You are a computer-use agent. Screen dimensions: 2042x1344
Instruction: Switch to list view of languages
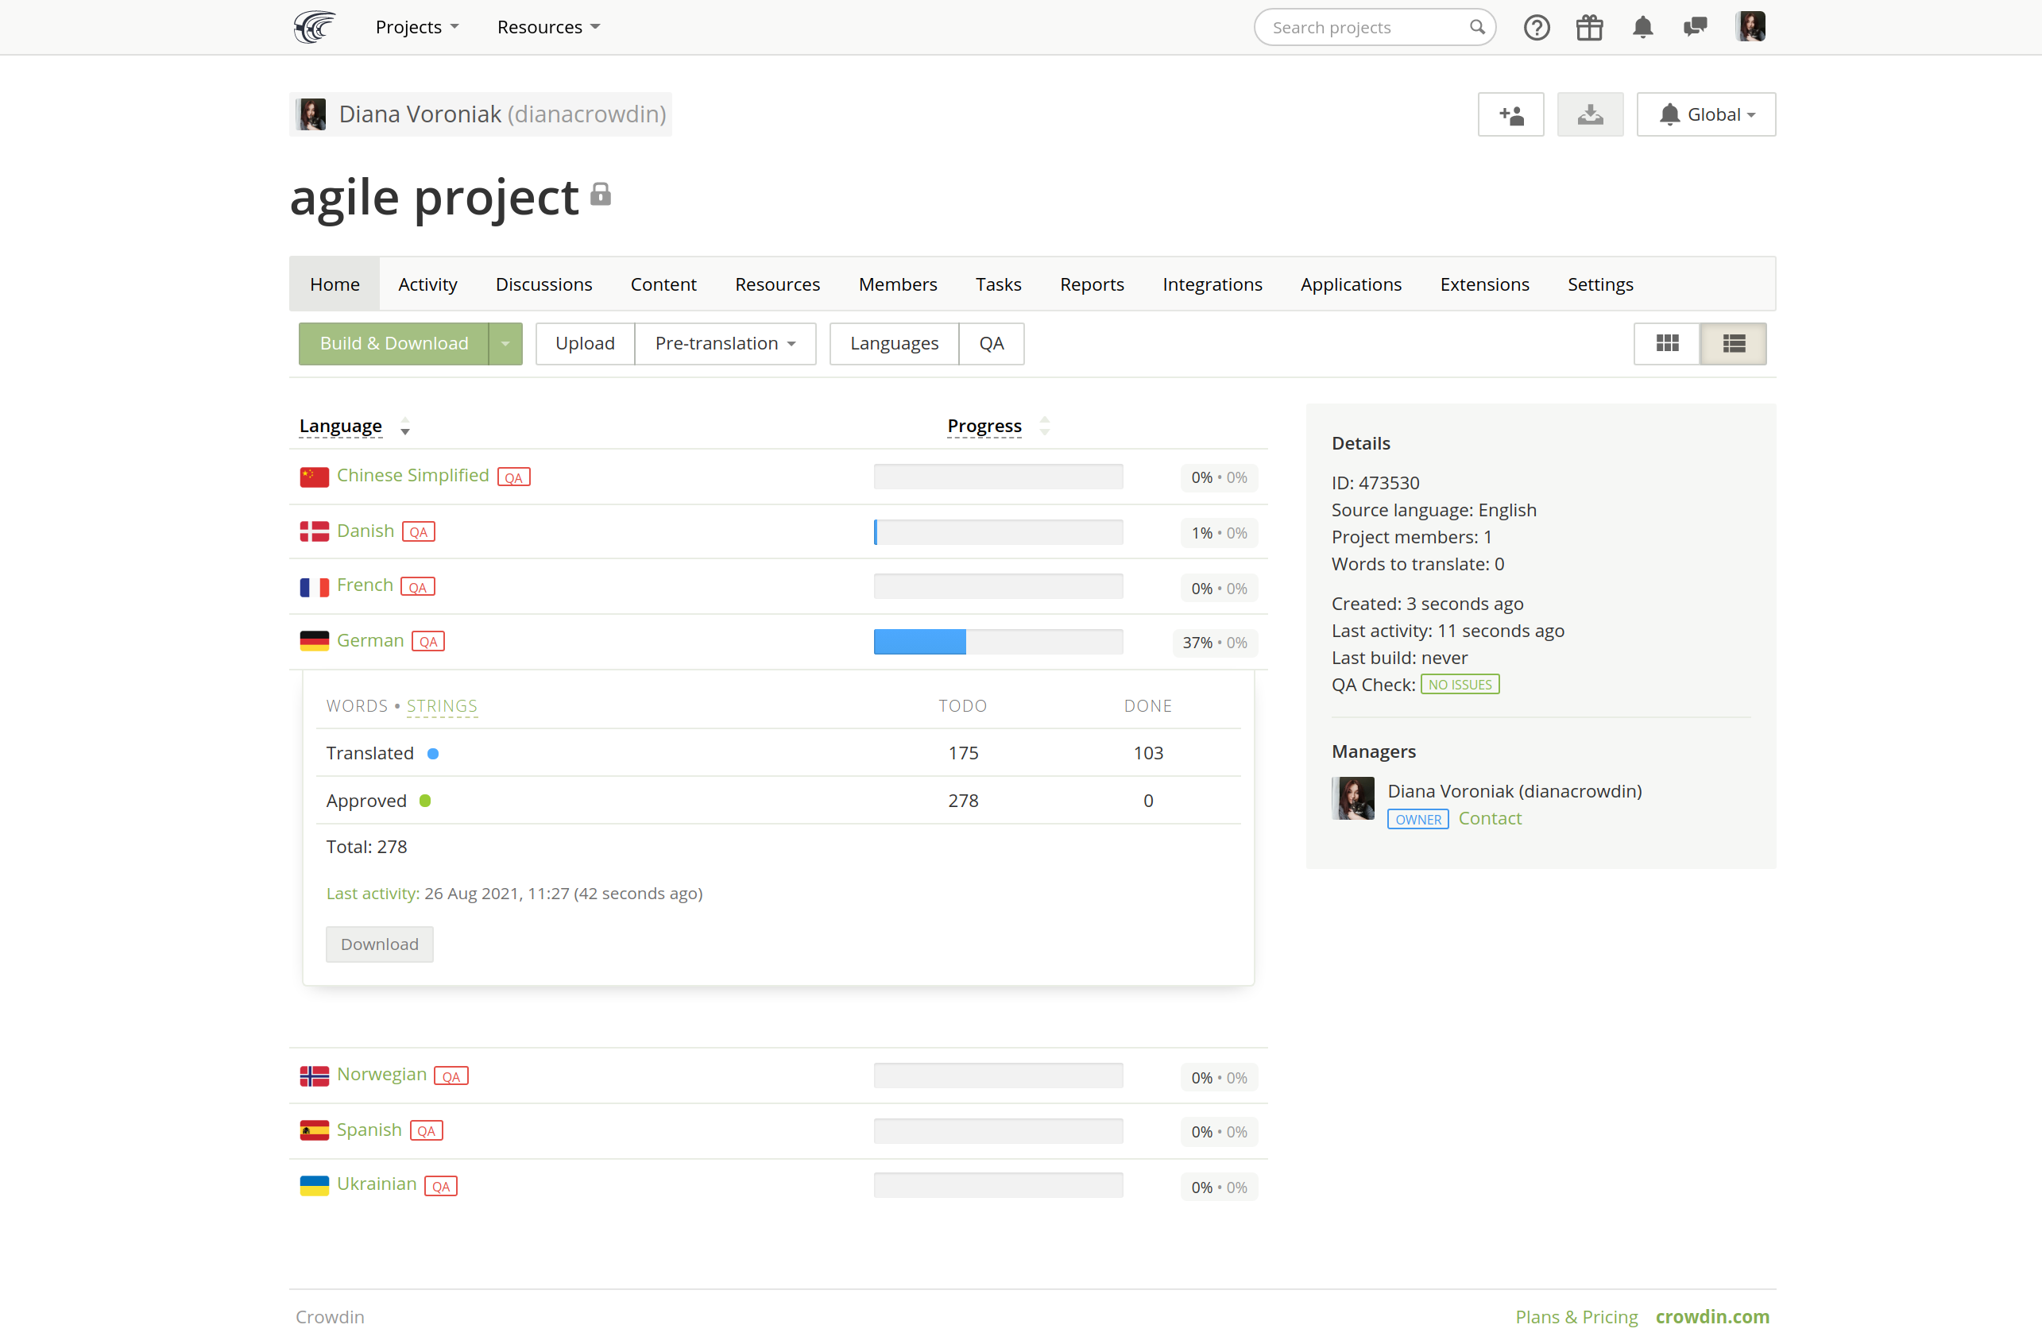1733,343
